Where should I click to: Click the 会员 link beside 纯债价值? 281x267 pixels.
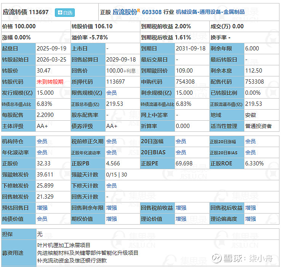(42, 219)
